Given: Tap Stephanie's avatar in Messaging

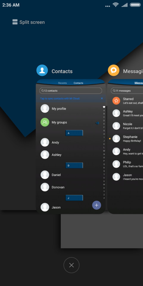Looking at the screenshot, I should (116, 139).
